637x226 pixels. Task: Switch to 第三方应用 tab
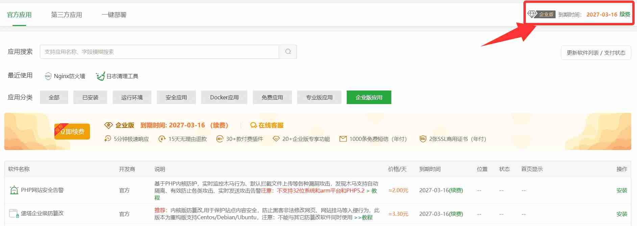pos(67,15)
